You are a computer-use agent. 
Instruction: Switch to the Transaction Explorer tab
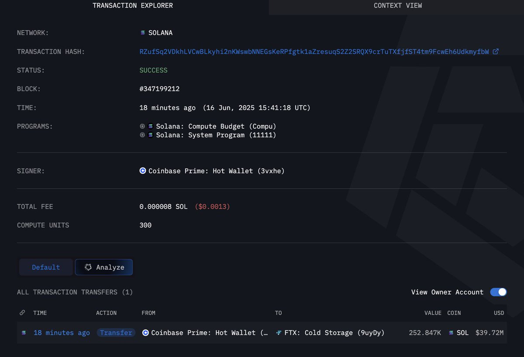133,6
